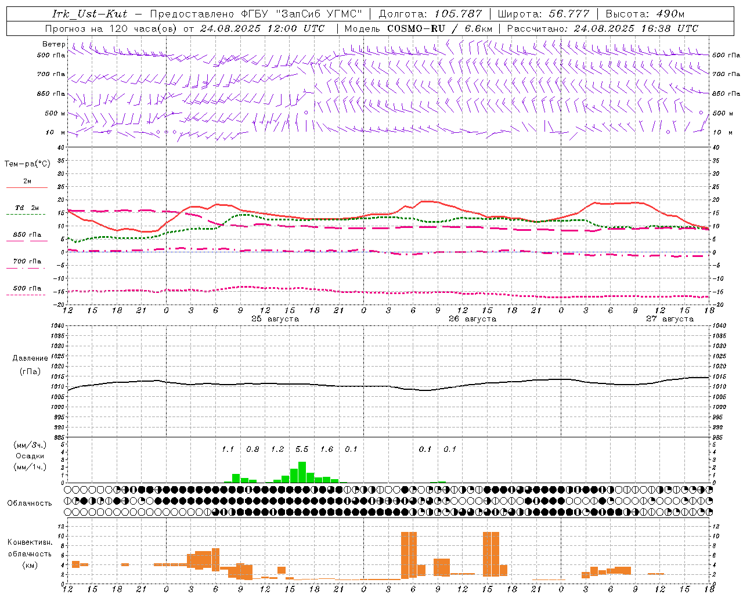
Task: Select the forecast start 24.08.2025 12:00 UTC
Action: point(262,28)
